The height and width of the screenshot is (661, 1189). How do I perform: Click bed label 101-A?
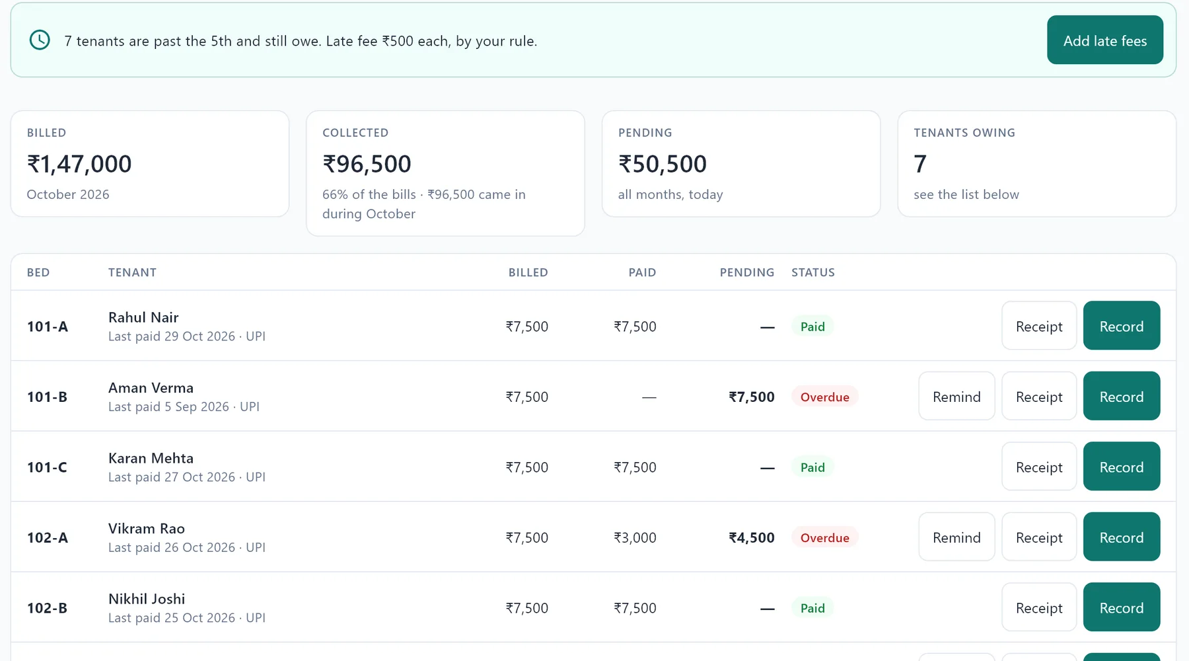tap(48, 327)
